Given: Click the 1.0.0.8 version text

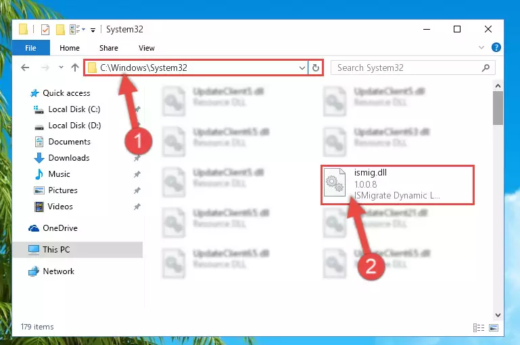Looking at the screenshot, I should click(x=365, y=184).
